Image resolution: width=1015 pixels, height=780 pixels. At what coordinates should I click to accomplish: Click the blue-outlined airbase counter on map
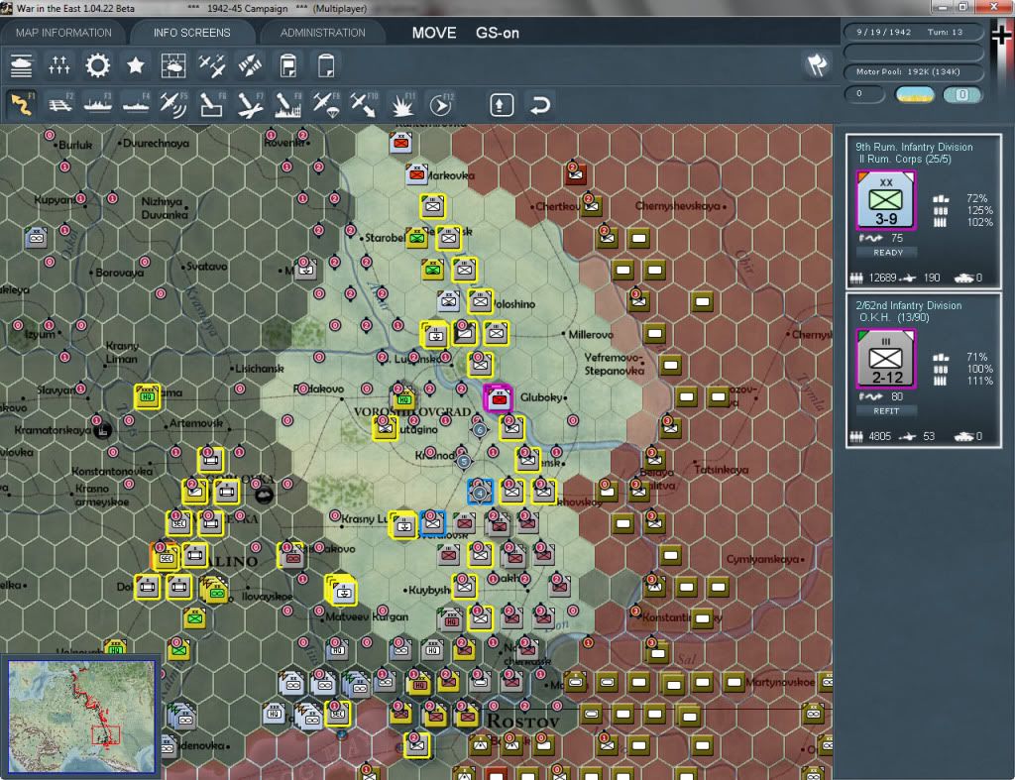coord(480,492)
